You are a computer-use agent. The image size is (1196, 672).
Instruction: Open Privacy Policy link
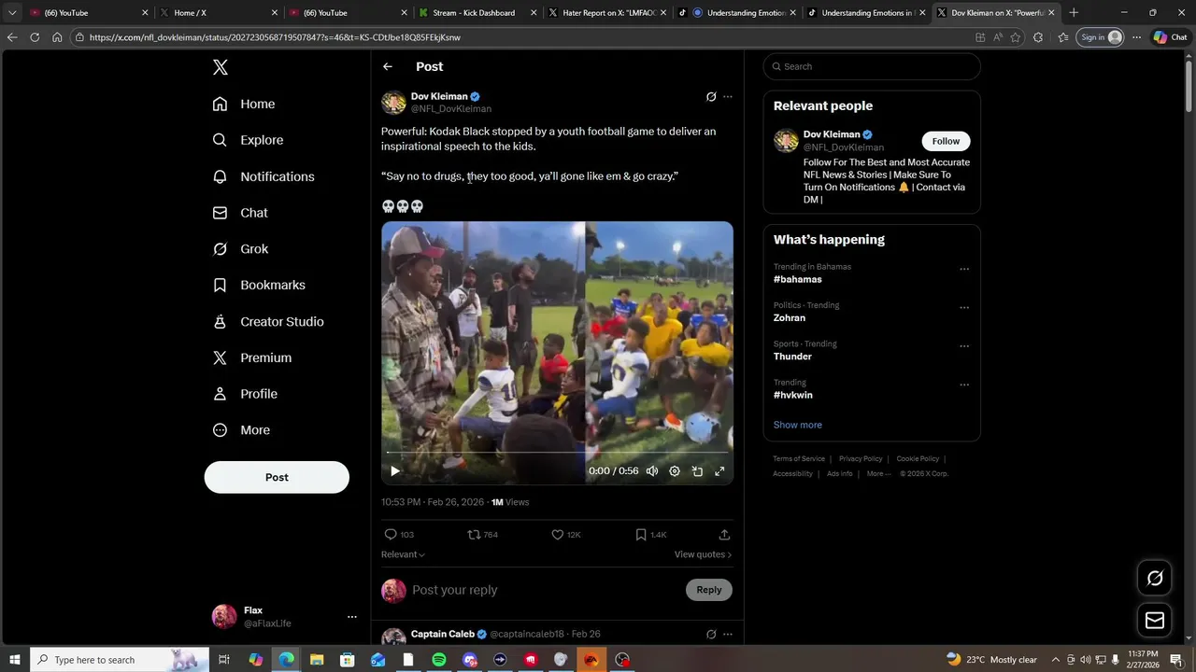point(861,458)
